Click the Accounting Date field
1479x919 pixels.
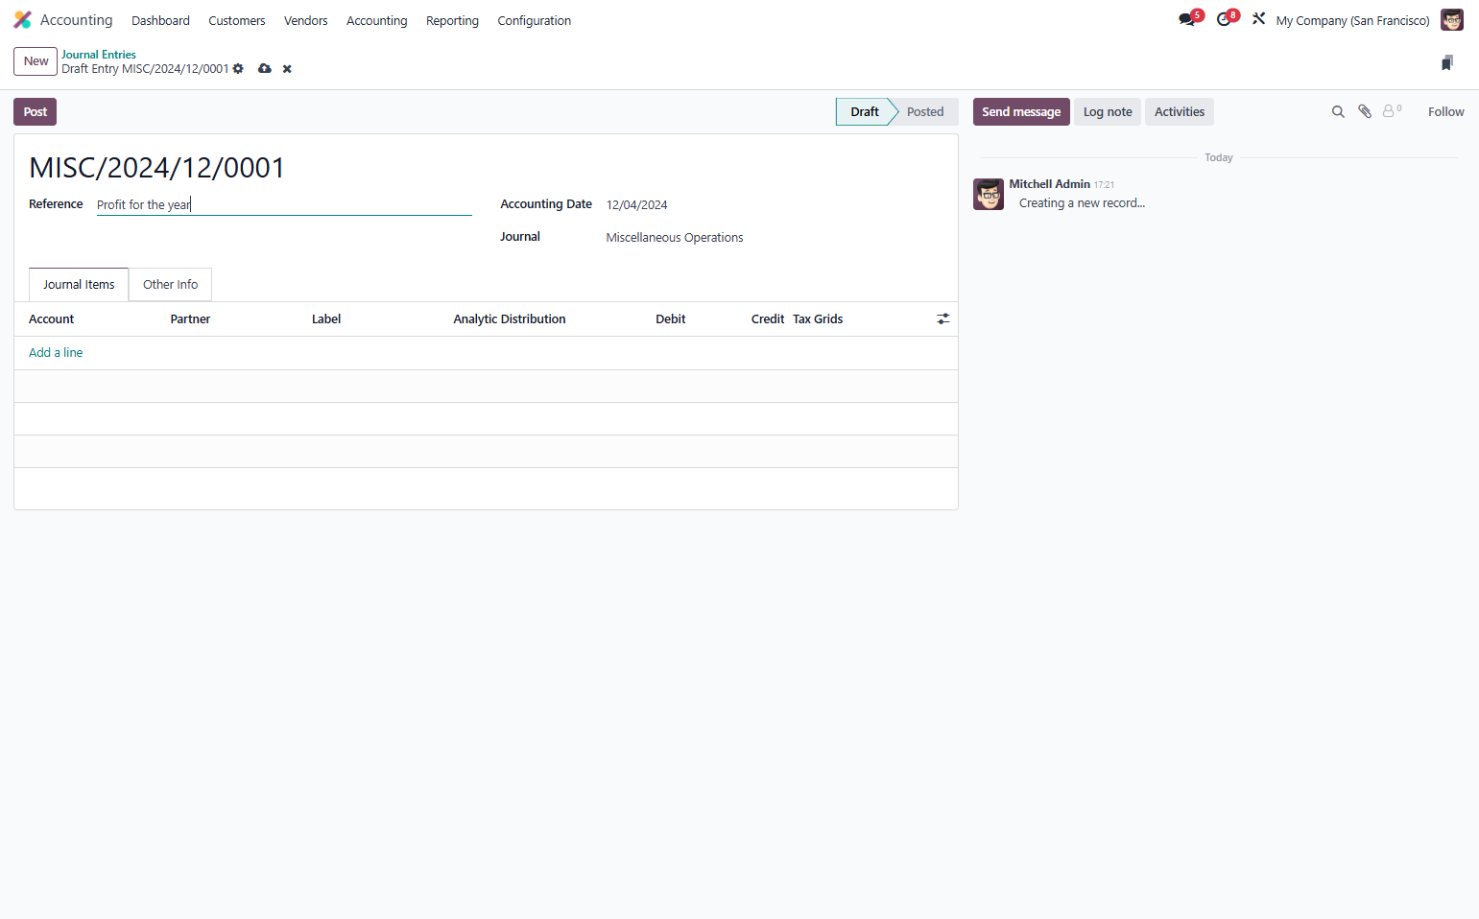(x=775, y=204)
